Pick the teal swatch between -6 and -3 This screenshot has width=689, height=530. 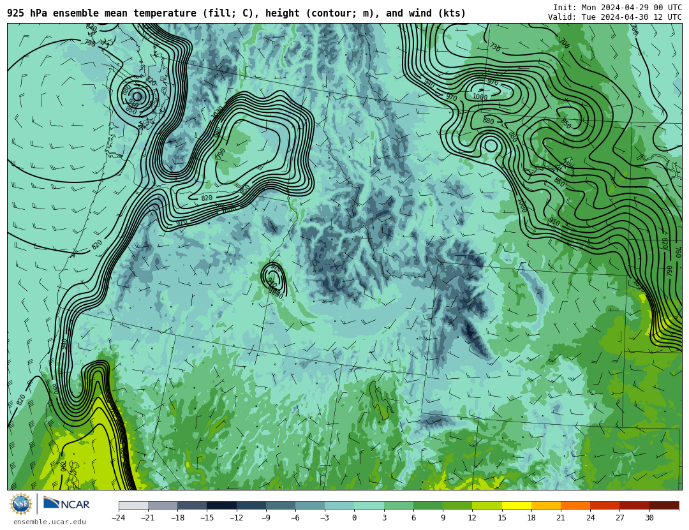point(310,505)
